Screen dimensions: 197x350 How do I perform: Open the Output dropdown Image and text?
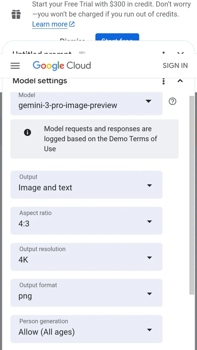click(x=86, y=185)
